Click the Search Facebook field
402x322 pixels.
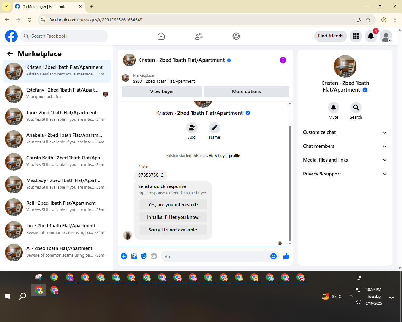pos(64,36)
